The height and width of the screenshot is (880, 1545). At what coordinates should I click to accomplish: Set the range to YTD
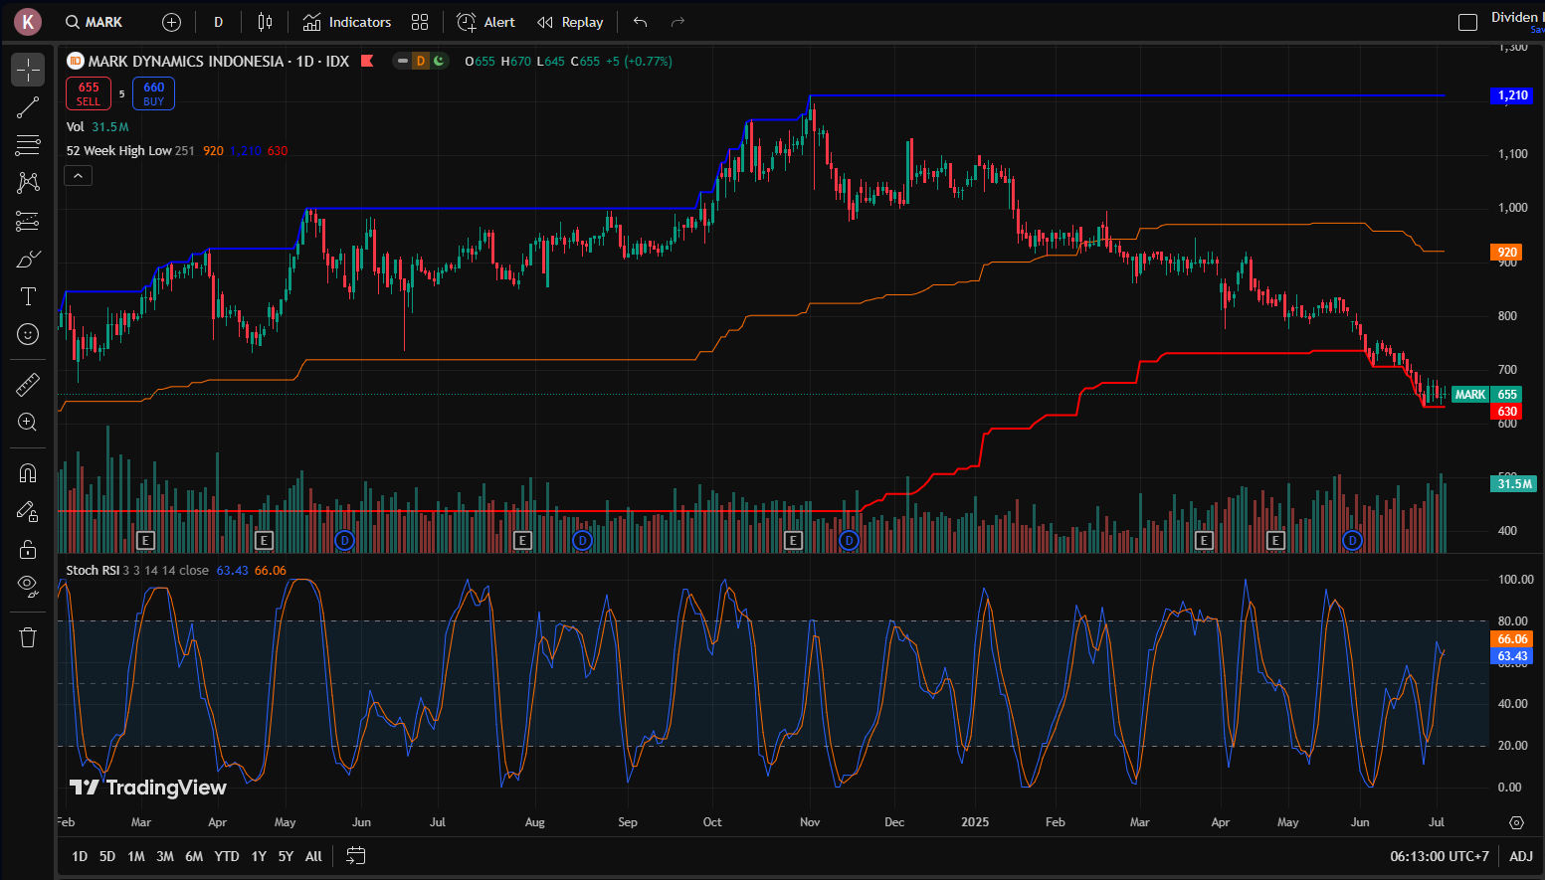click(227, 856)
